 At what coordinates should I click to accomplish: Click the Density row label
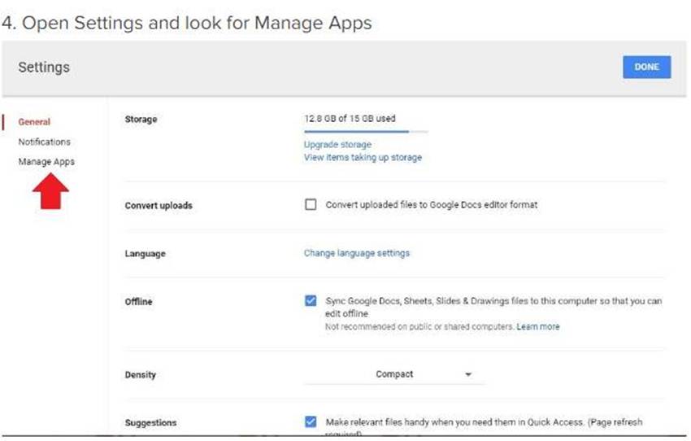[141, 375]
